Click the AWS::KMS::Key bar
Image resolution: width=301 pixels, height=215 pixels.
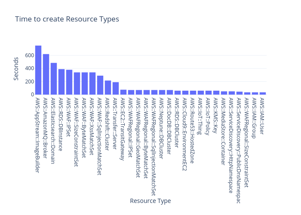click(216, 93)
